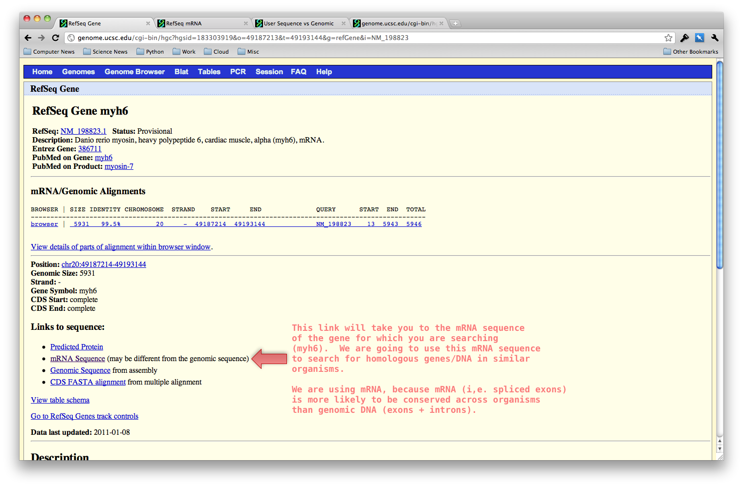The height and width of the screenshot is (487, 743).
Task: Click the globe site icon in the address bar
Action: (x=71, y=38)
